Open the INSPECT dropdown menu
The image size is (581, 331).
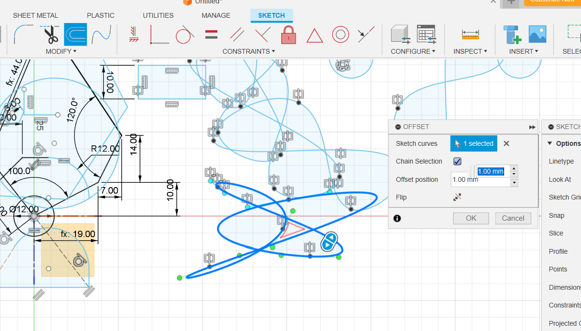470,51
